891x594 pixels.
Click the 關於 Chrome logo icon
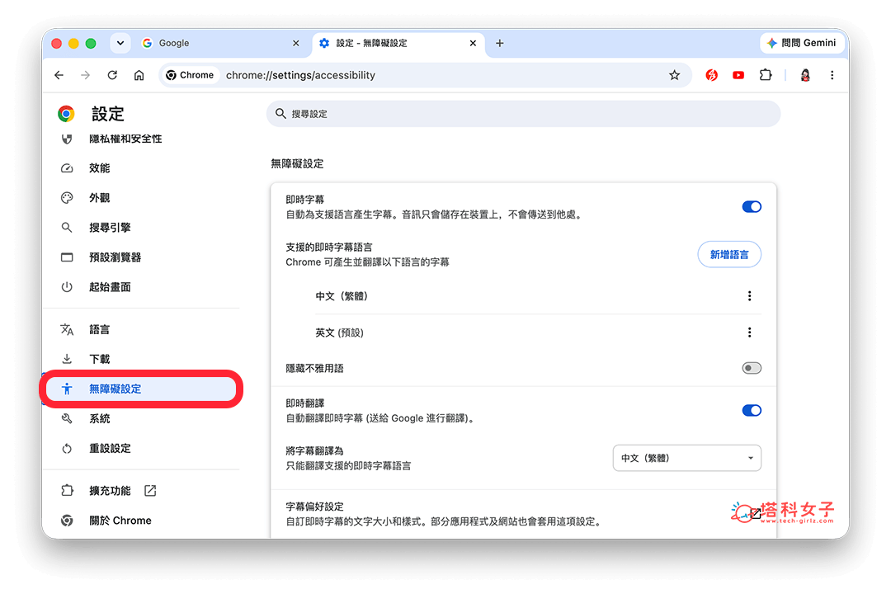point(67,521)
